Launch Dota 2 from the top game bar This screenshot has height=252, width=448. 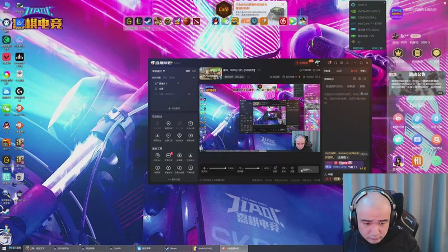[x=197, y=21]
